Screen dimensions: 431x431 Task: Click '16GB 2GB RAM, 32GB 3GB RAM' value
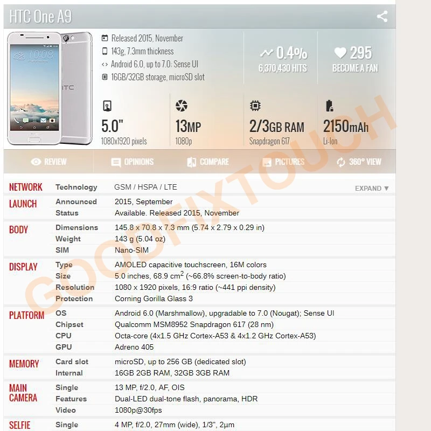tap(172, 373)
